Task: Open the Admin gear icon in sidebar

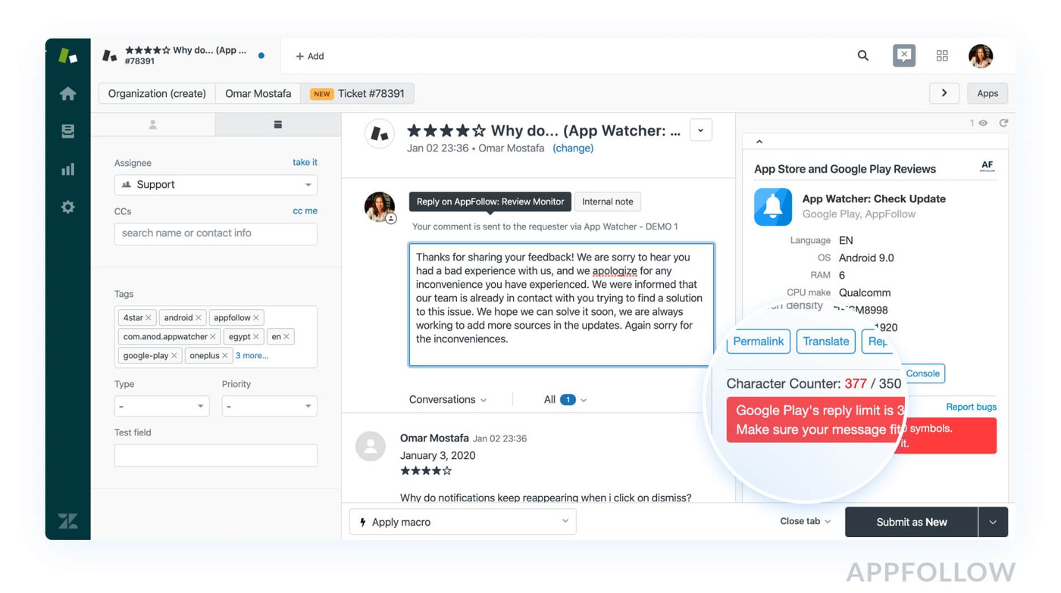Action: point(67,207)
